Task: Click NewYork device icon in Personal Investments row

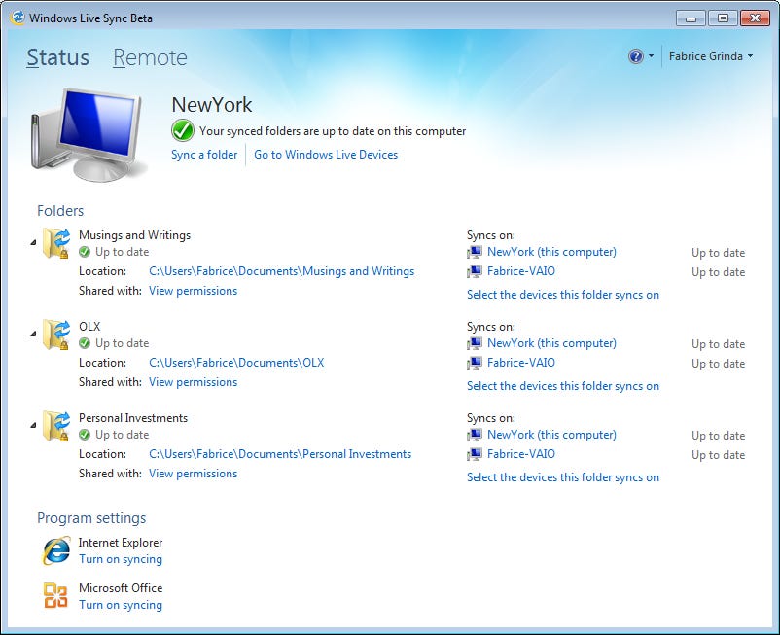Action: click(475, 435)
